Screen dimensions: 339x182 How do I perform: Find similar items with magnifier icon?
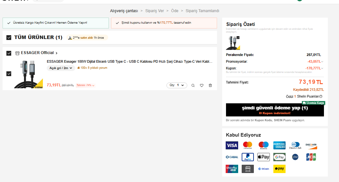tap(193, 85)
